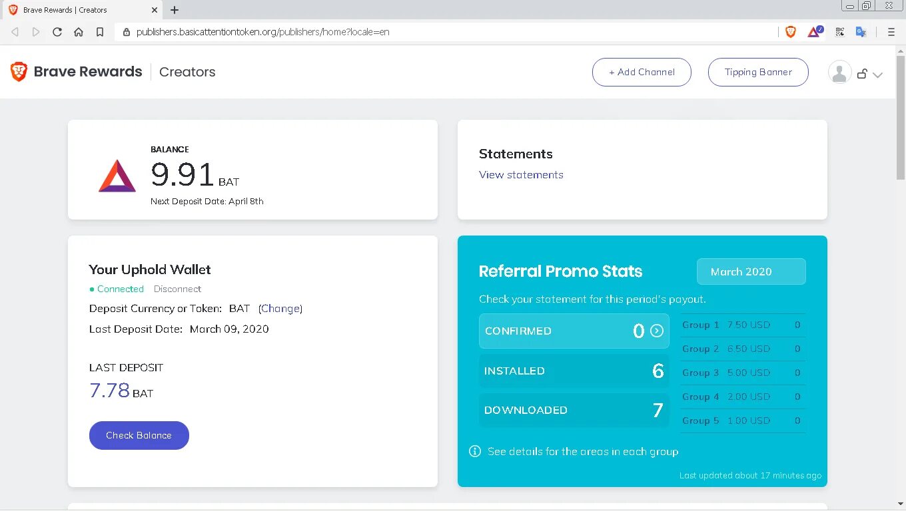The image size is (906, 511).
Task: Bookmark this page
Action: [x=100, y=32]
